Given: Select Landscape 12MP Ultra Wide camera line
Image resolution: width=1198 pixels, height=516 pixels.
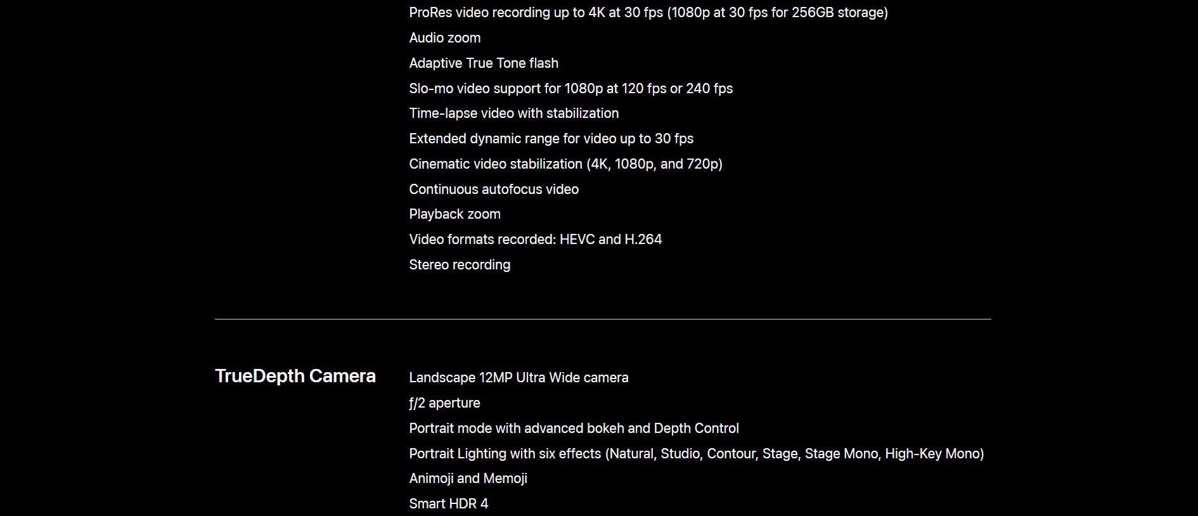Looking at the screenshot, I should [x=518, y=378].
